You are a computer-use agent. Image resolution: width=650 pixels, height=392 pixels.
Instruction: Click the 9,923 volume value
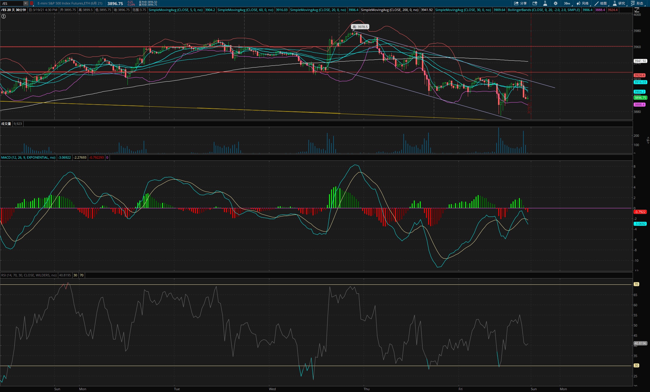(x=18, y=124)
